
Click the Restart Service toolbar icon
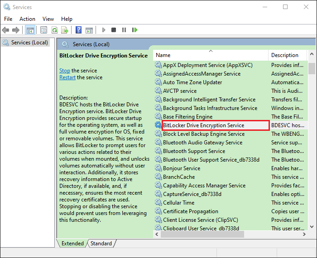134,30
